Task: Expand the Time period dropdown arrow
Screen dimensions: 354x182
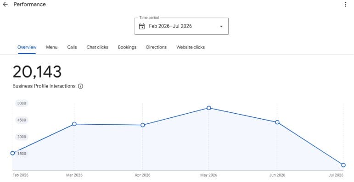Action: (221, 27)
